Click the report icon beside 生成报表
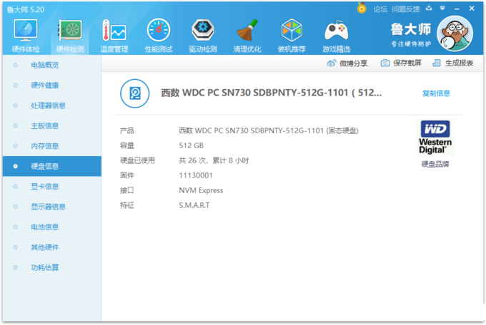Viewport: 486px width, 325px height. [437, 63]
